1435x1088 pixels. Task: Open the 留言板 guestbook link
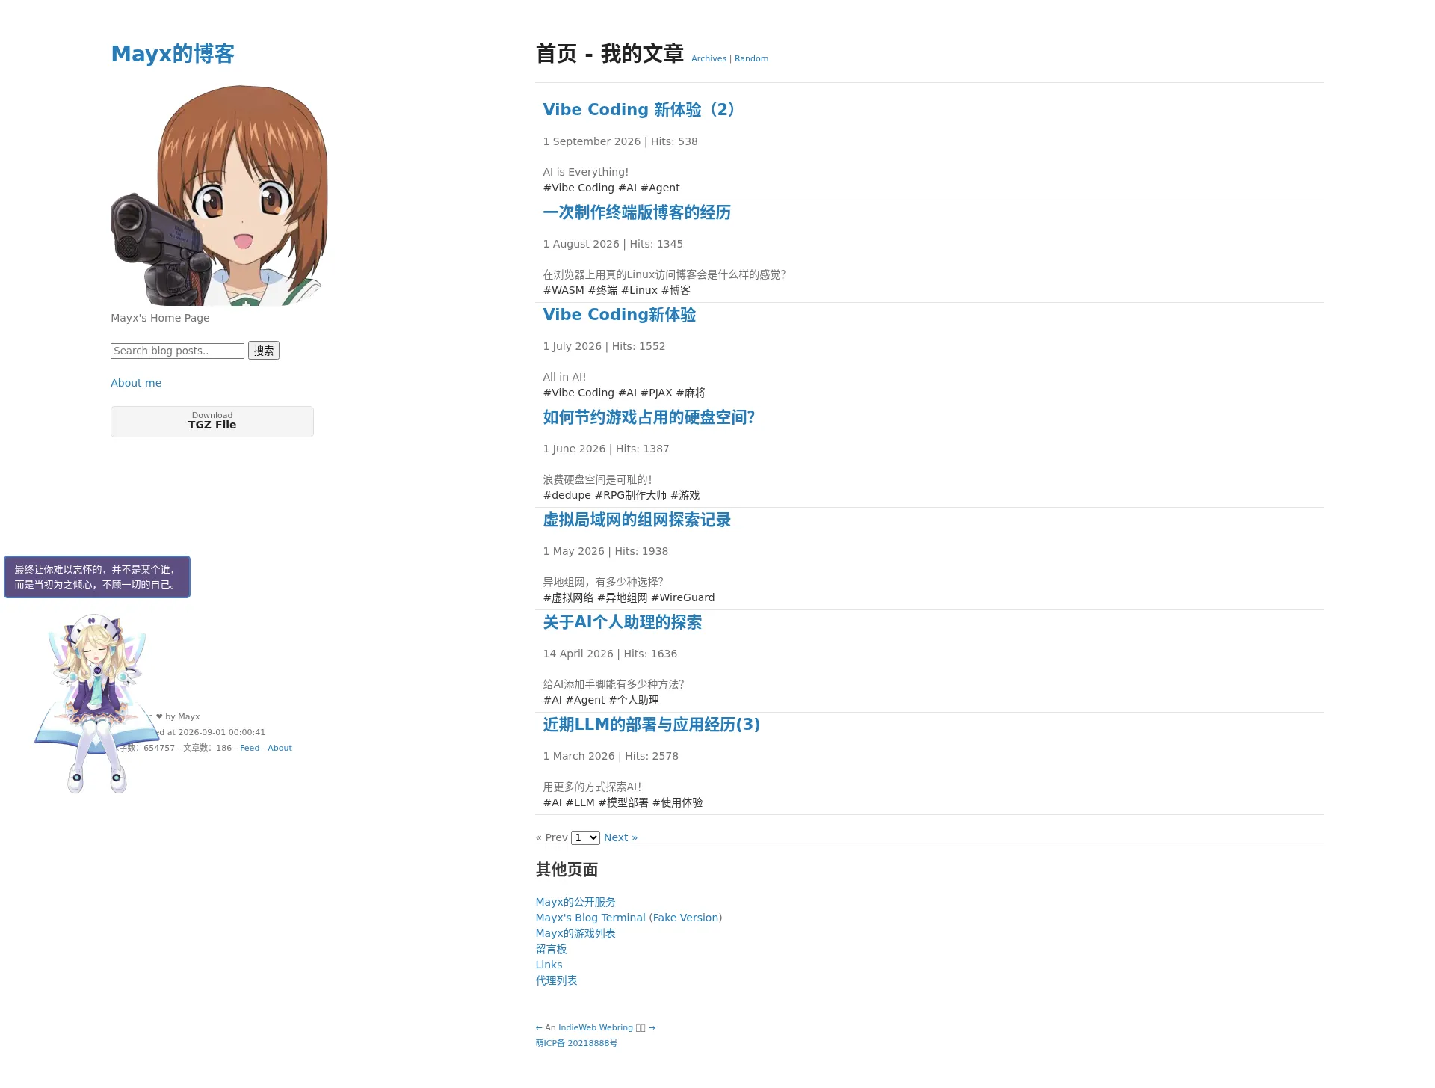(551, 949)
